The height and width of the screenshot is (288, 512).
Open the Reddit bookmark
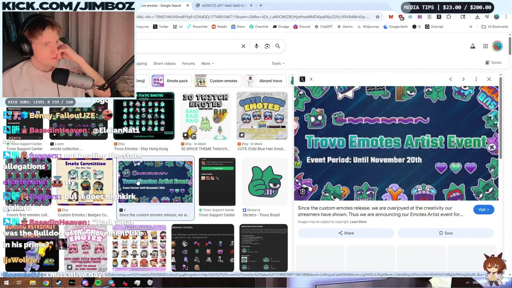[219, 27]
